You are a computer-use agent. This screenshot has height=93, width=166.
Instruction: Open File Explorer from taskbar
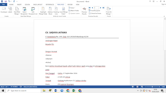point(44,91)
